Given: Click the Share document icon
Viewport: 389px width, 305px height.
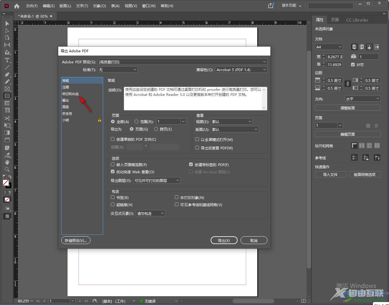Looking at the screenshot, I should click(271, 5).
